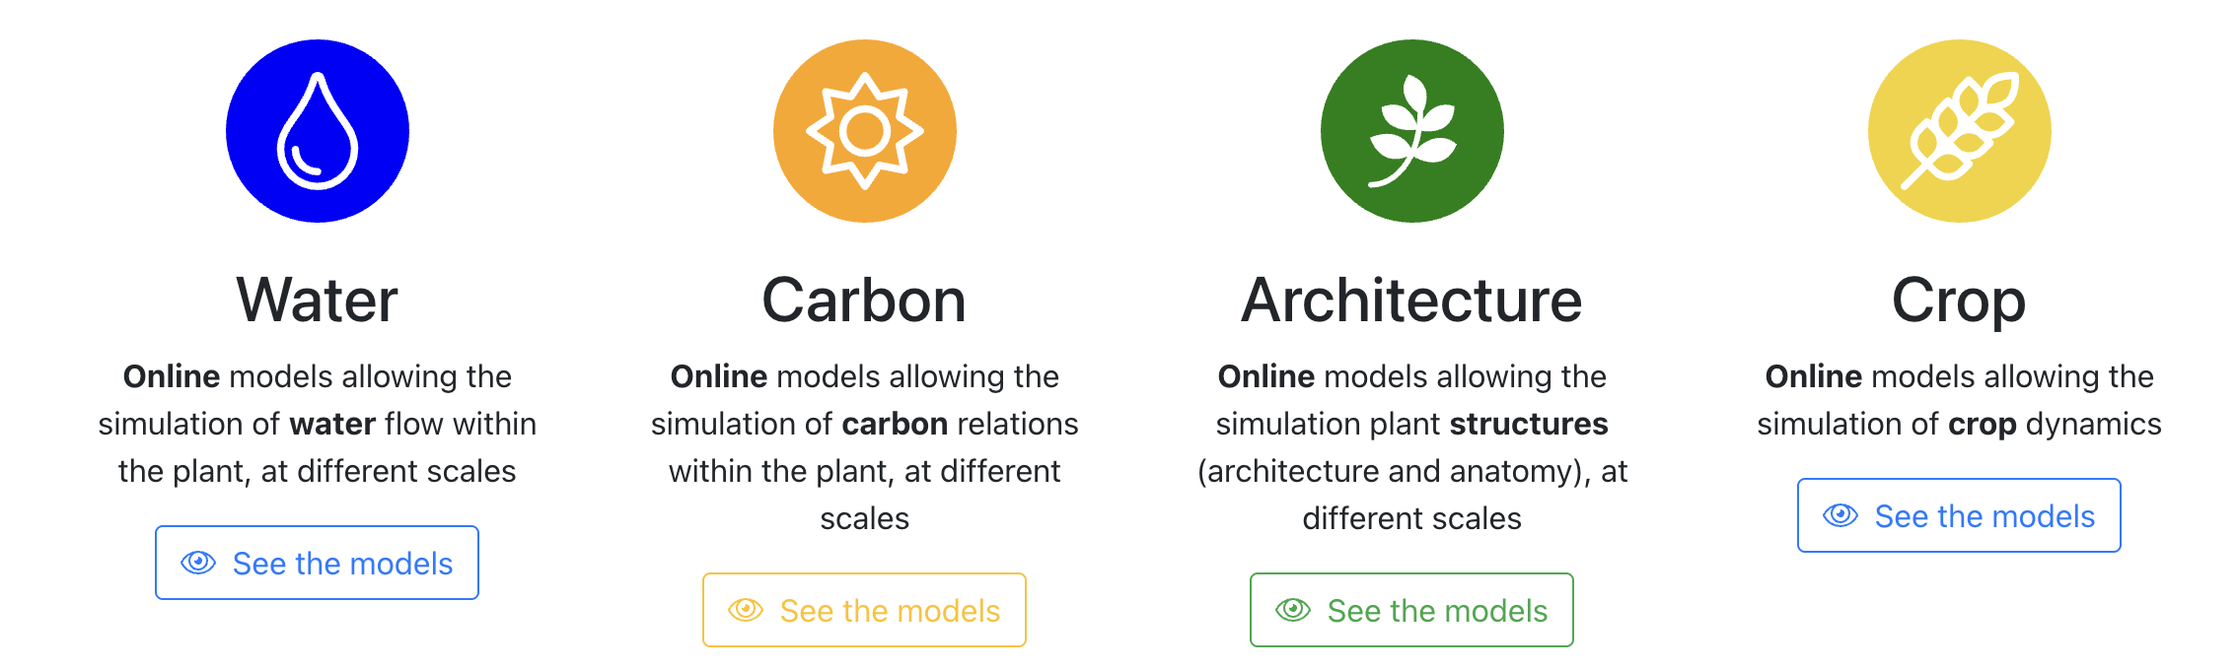Screen dimensions: 2237x670
Task: View Architecture models with See the models
Action: 1412,610
